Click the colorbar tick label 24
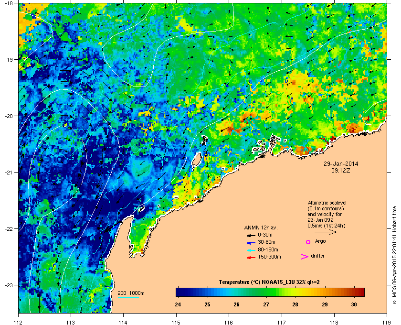This screenshot has width=401, height=325. pyautogui.click(x=178, y=304)
